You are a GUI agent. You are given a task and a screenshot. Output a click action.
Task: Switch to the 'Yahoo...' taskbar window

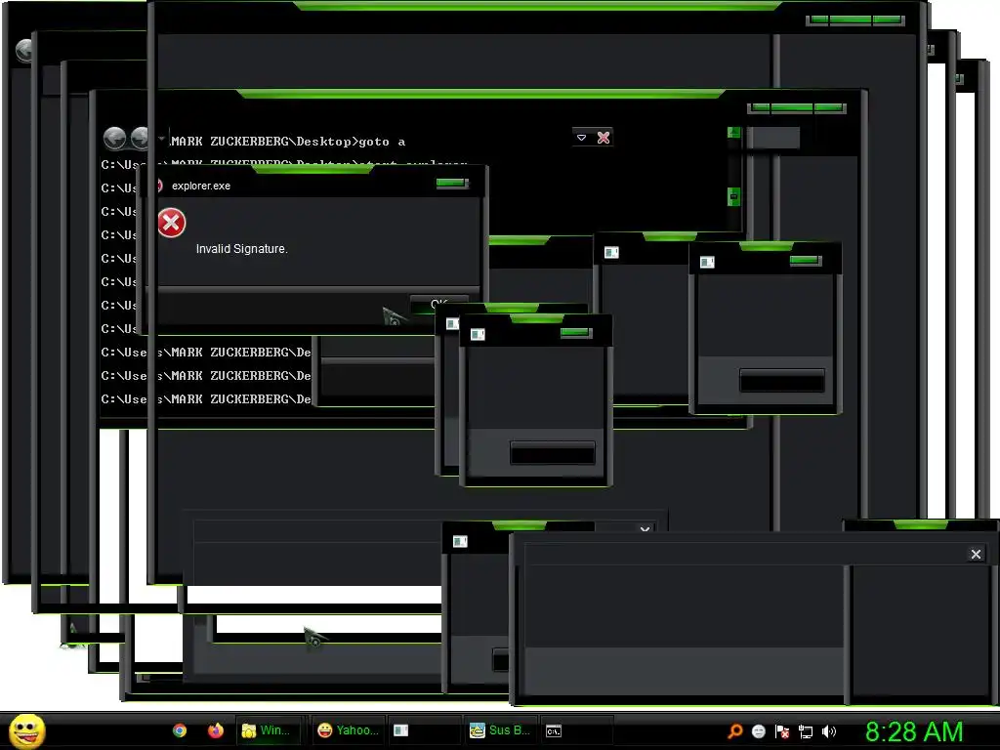coord(349,730)
